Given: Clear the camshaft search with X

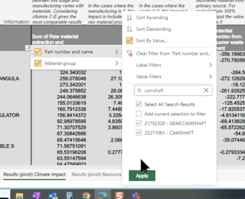Looking at the screenshot, I should 206,90.
